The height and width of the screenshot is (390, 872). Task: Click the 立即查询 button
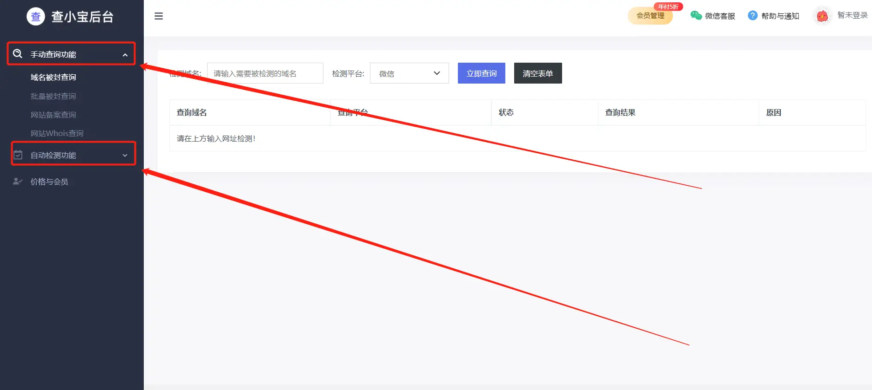(x=482, y=73)
